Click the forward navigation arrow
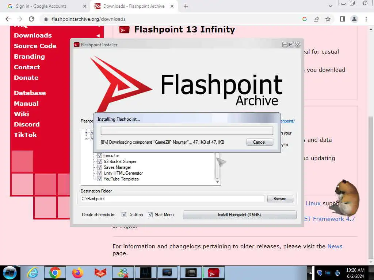 coord(20,19)
